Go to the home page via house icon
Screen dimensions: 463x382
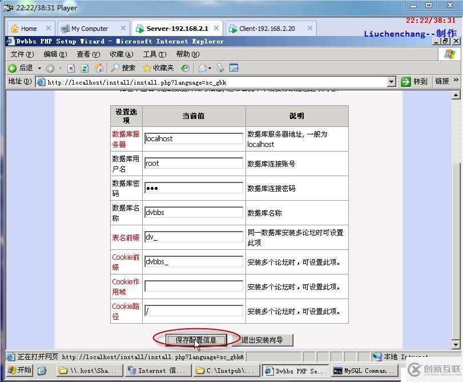point(99,68)
